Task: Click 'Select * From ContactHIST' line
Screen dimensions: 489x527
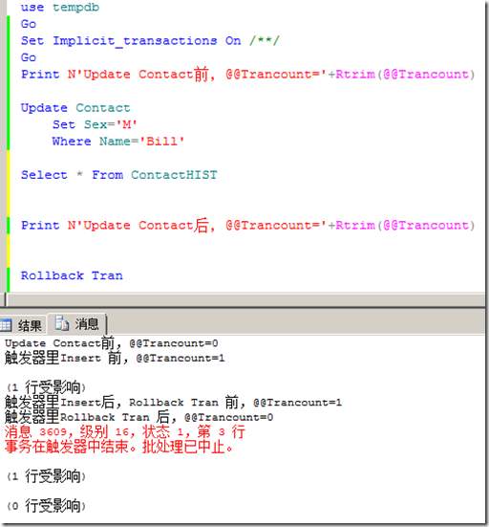Action: [119, 175]
